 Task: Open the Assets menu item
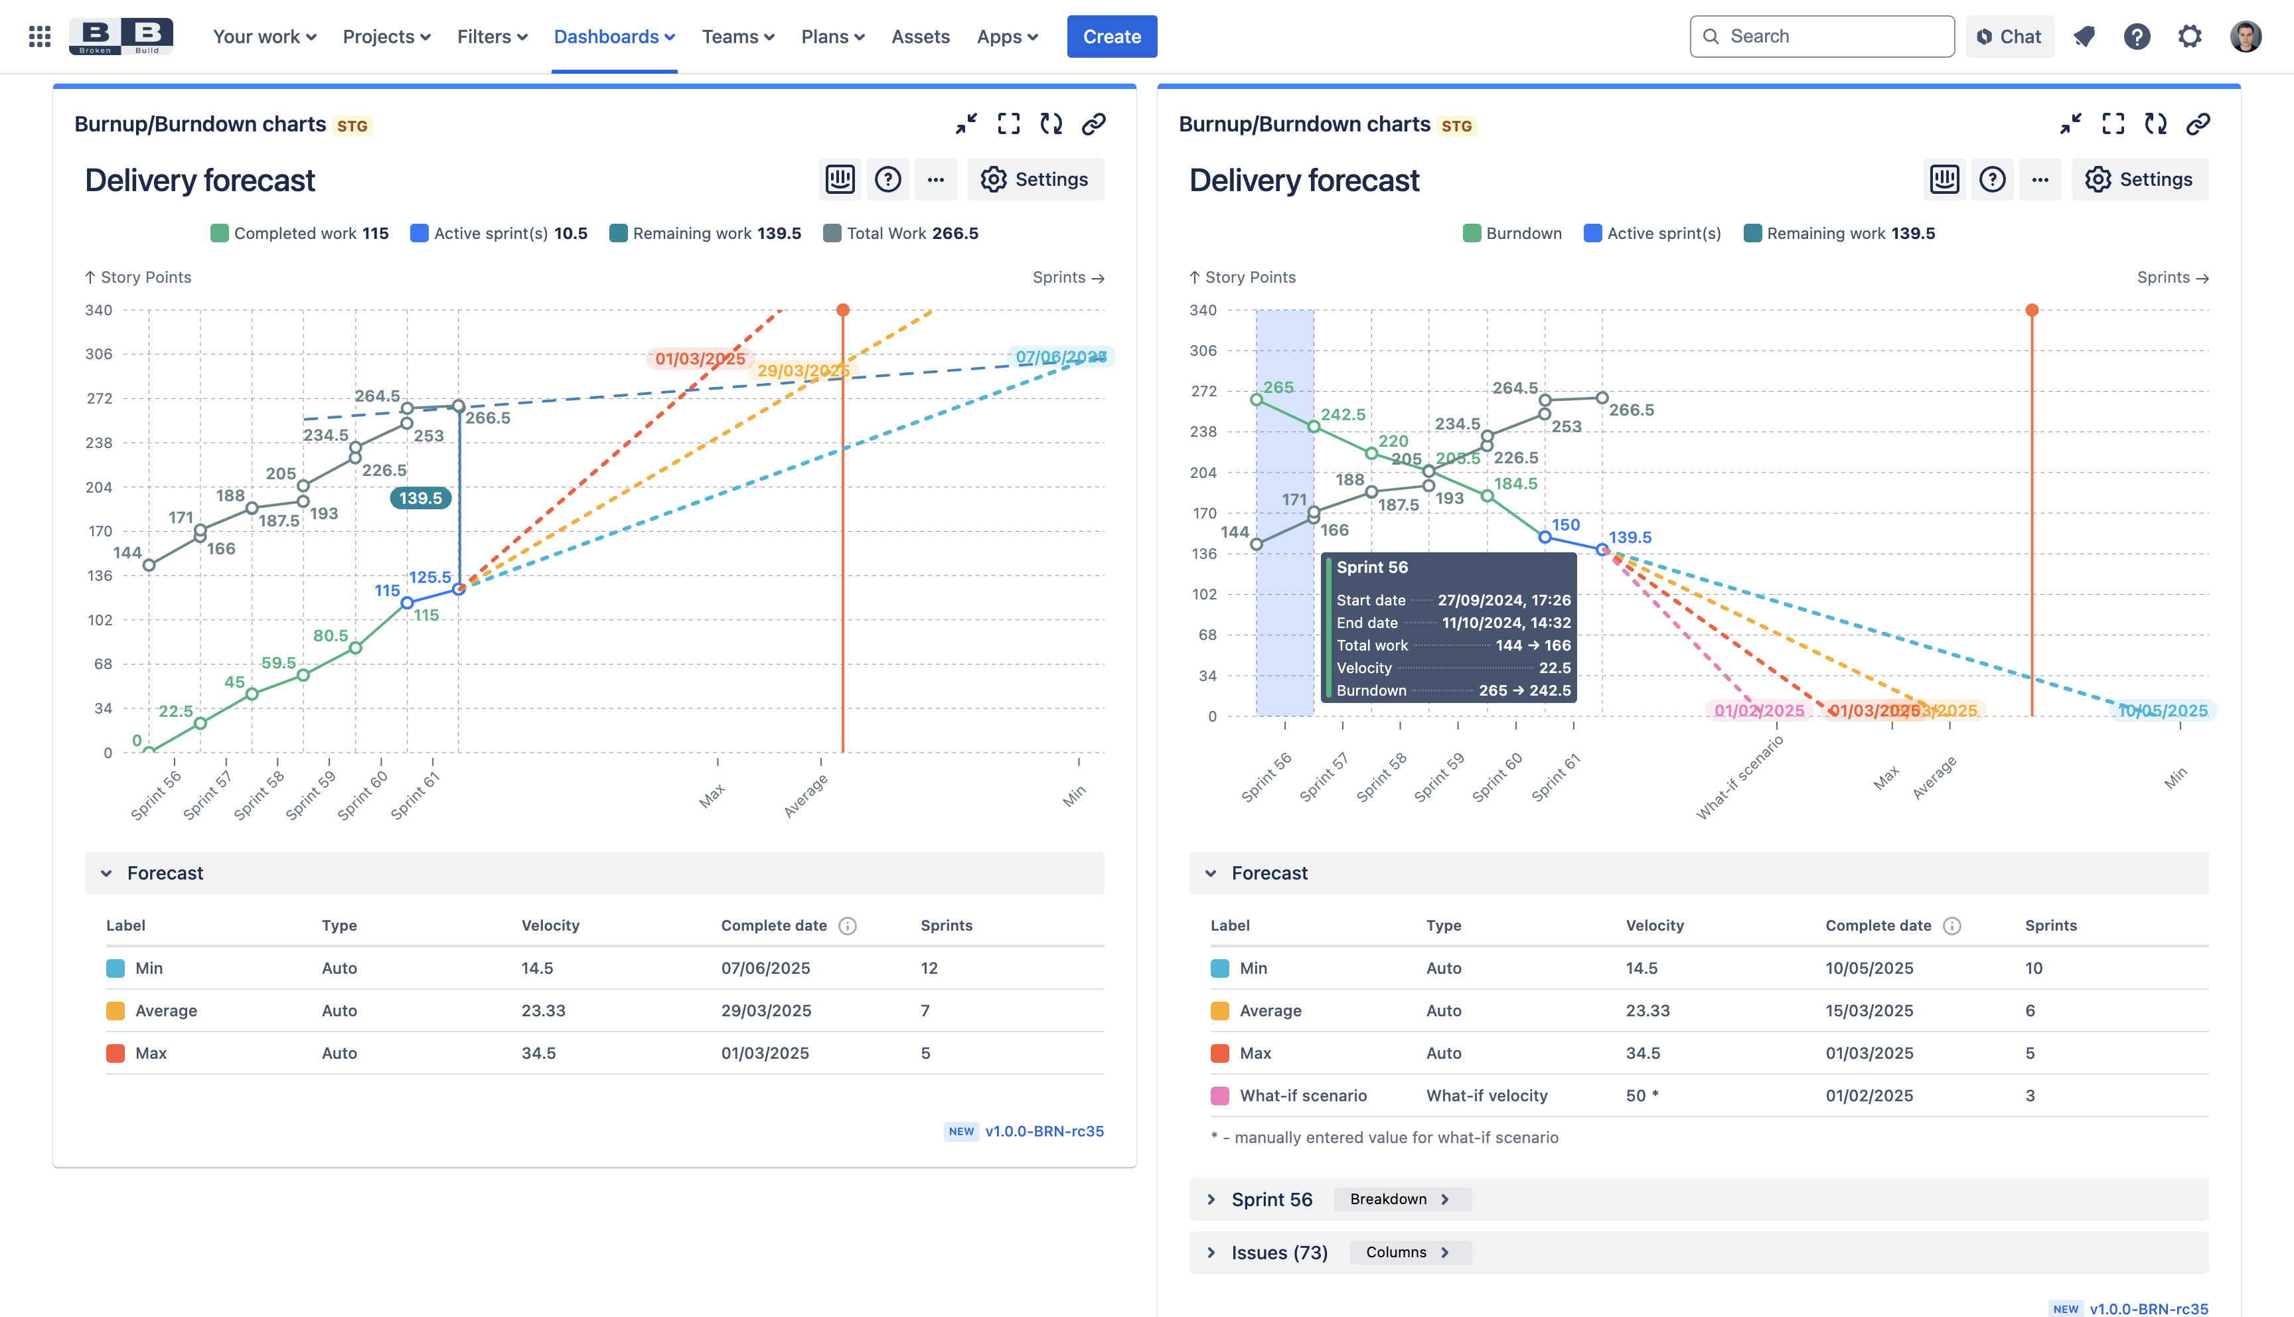click(919, 37)
